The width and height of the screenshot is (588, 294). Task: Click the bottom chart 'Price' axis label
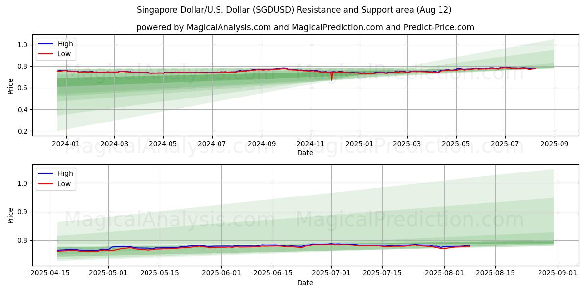point(11,215)
